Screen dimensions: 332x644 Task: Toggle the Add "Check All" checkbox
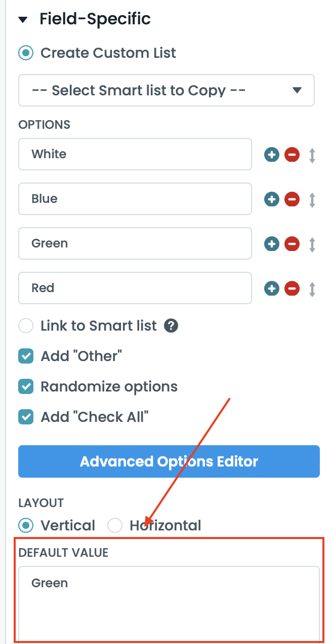pyautogui.click(x=26, y=417)
